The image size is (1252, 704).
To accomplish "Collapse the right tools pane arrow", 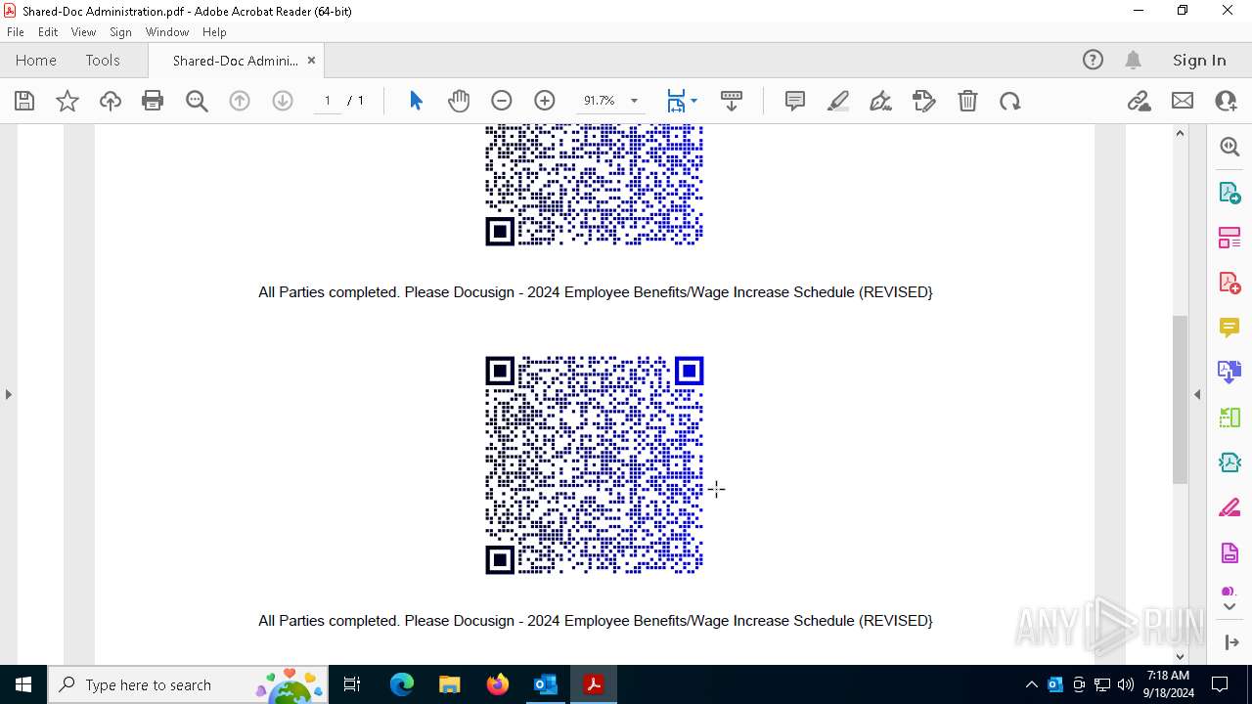I will (1197, 394).
